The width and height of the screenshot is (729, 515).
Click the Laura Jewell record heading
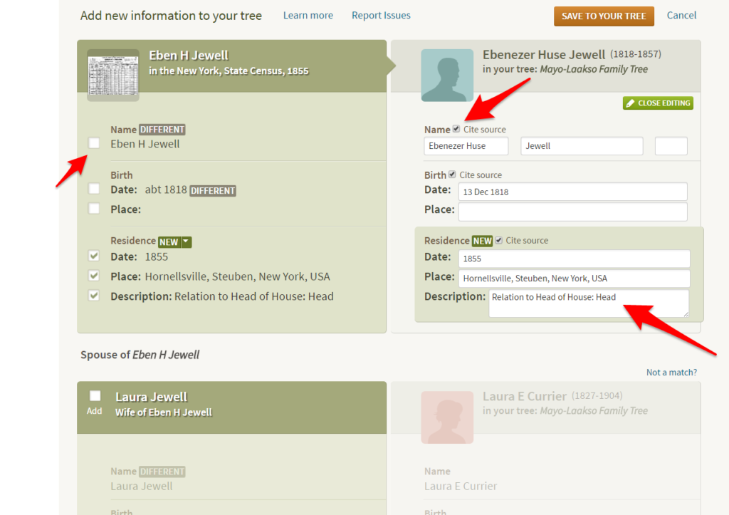(151, 397)
